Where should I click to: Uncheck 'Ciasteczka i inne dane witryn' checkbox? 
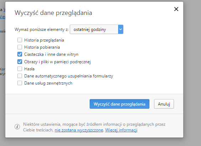20,54
